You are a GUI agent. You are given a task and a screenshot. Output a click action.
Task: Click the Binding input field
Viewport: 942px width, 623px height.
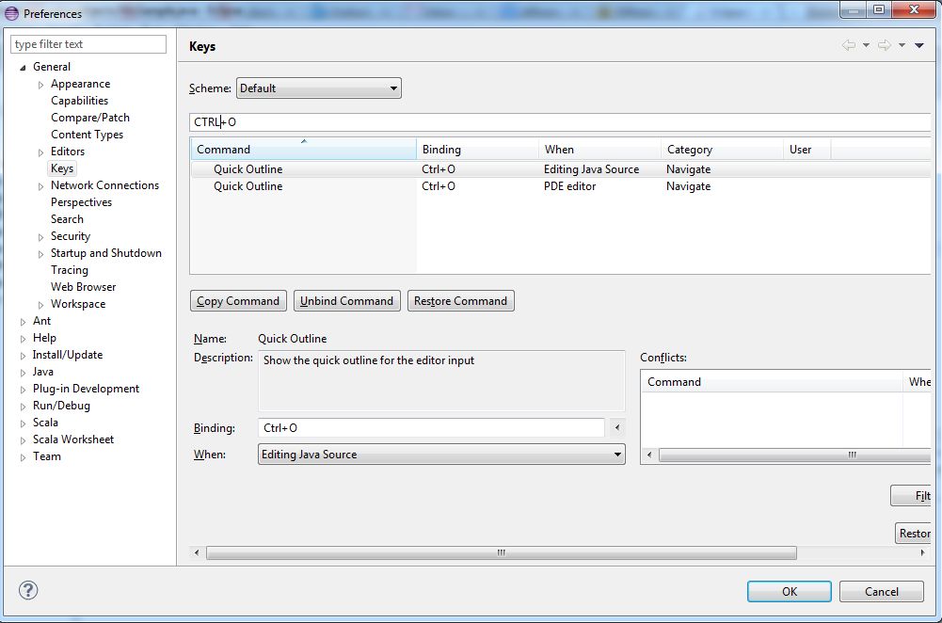(431, 428)
